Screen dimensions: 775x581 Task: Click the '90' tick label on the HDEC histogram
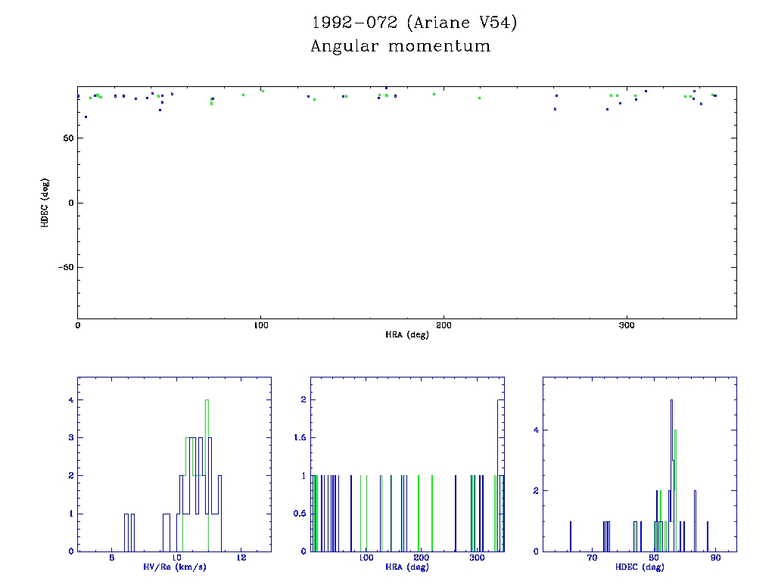click(x=716, y=558)
